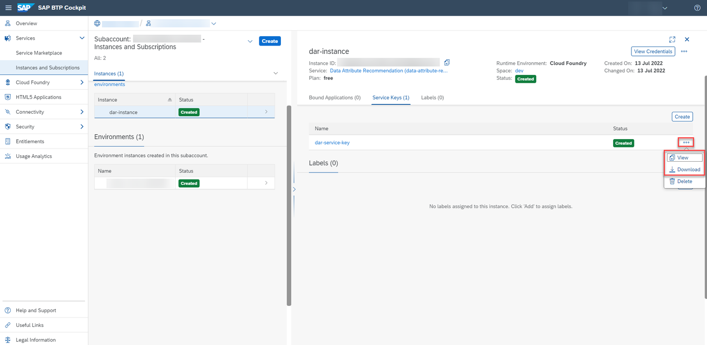Collapse the Services sidebar section

coord(82,38)
